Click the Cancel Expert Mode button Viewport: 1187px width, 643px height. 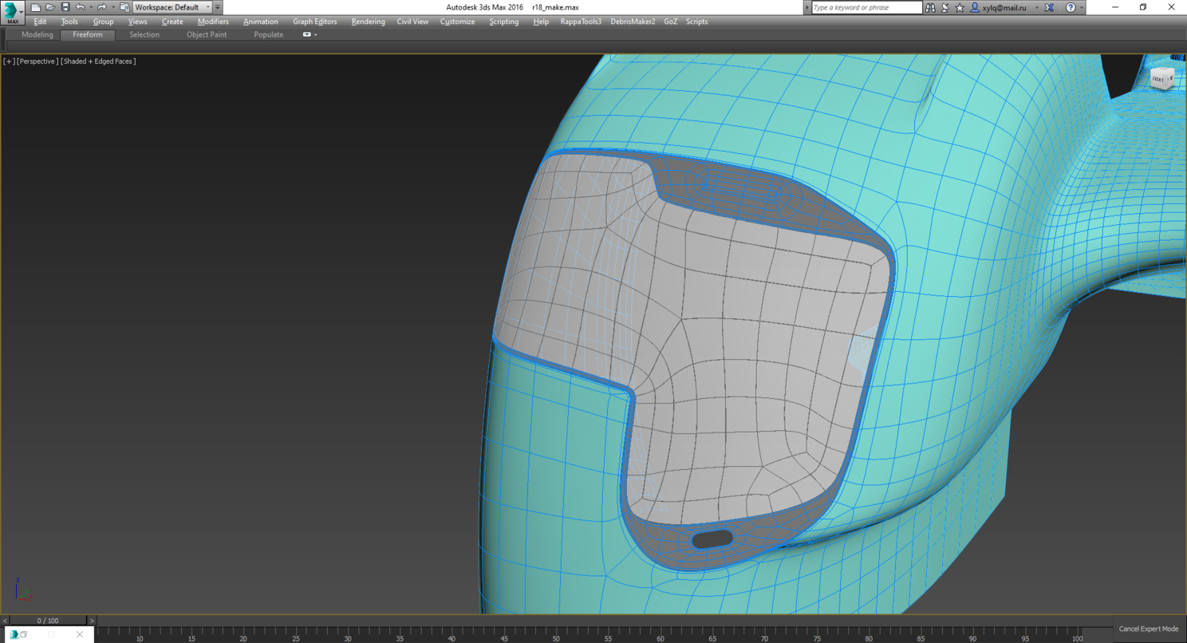pos(1148,629)
